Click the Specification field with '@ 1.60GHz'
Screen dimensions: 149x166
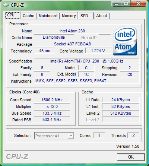pos(87,61)
